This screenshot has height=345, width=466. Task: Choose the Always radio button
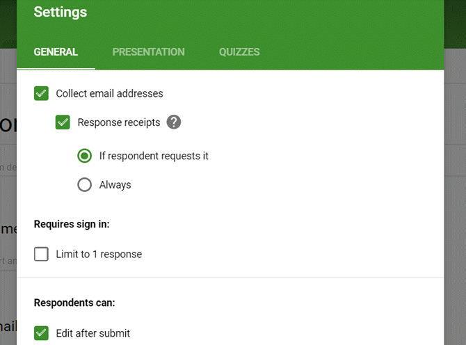click(x=84, y=185)
